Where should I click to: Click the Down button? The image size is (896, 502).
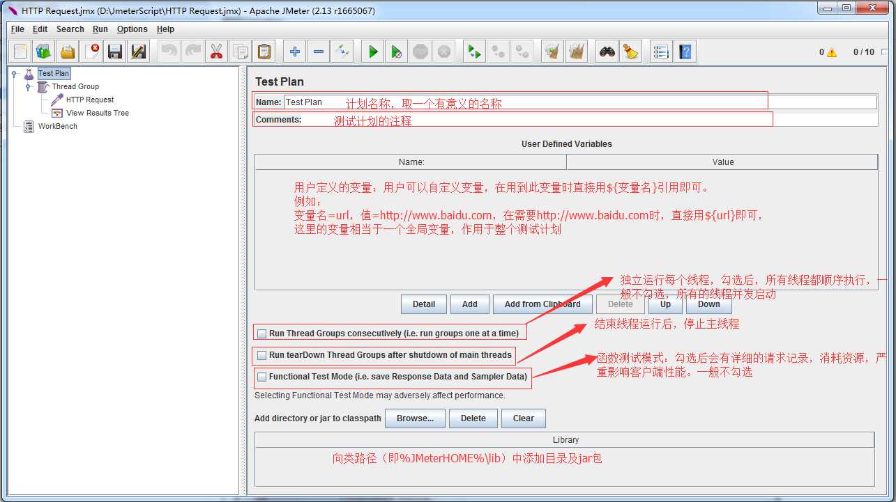point(708,304)
